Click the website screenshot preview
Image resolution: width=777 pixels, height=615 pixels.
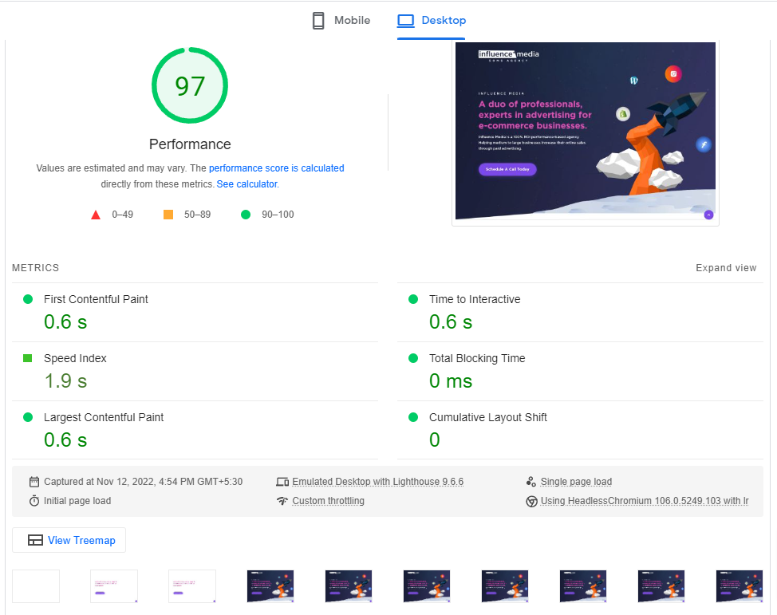[585, 132]
